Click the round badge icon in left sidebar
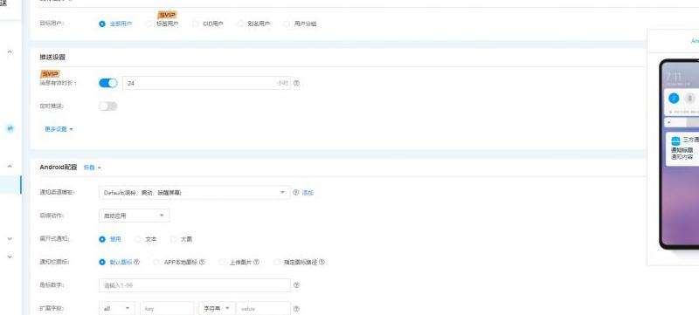Screen dimensions: 699x315 tap(10, 129)
